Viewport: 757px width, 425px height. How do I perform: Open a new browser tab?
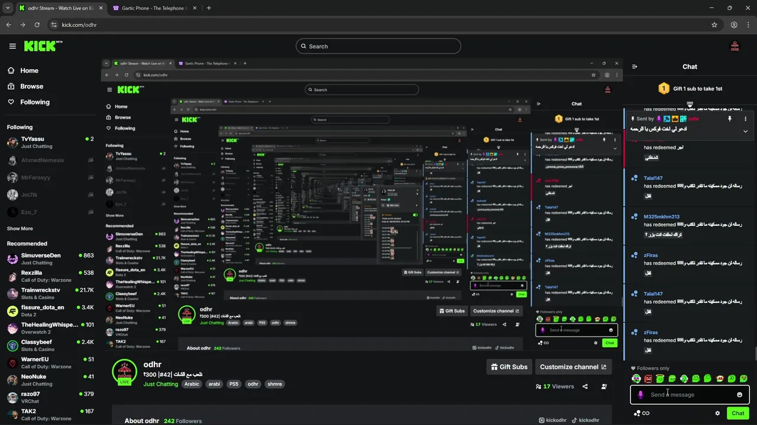209,8
